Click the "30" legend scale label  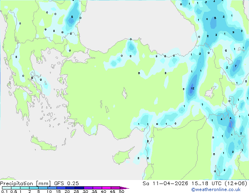85,191
